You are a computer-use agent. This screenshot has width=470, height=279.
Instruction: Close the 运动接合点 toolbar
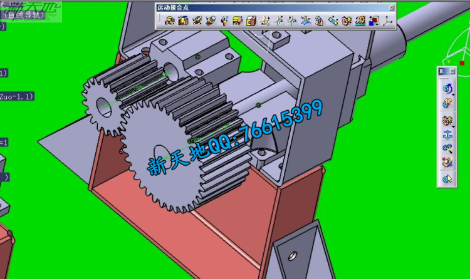[392, 7]
